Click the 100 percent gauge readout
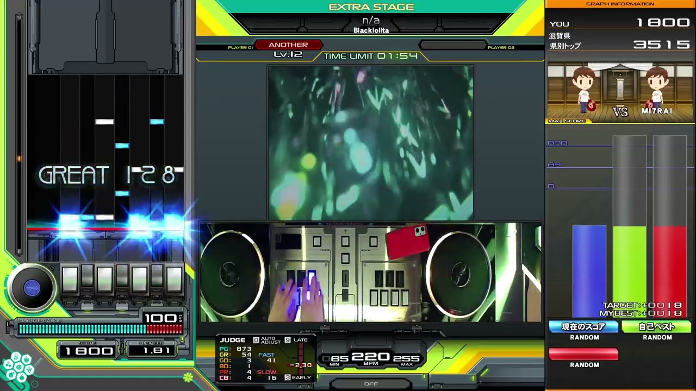This screenshot has height=391, width=696. tap(161, 318)
